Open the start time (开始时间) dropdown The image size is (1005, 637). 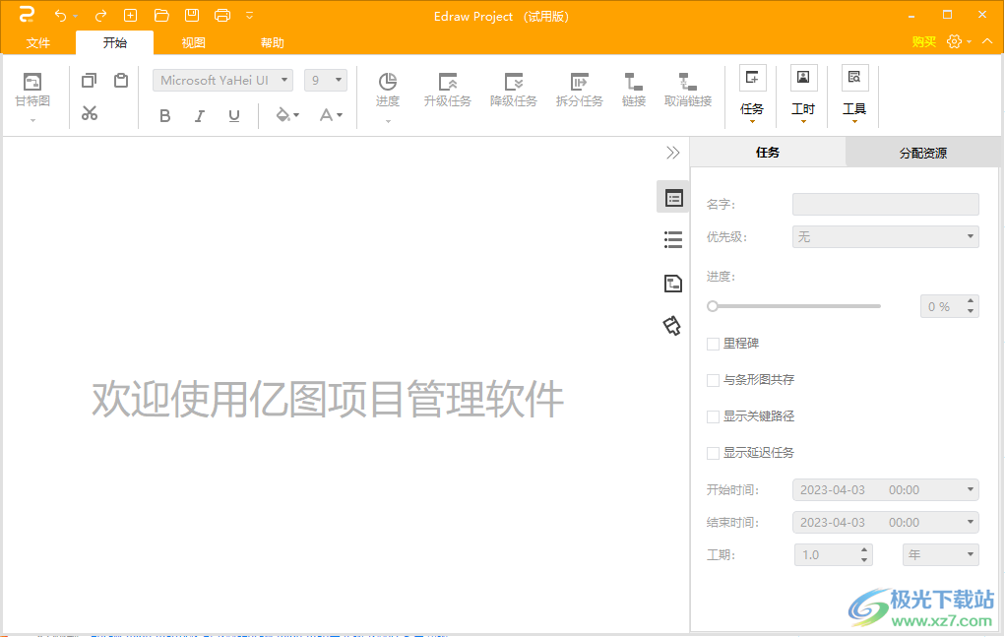coord(885,489)
